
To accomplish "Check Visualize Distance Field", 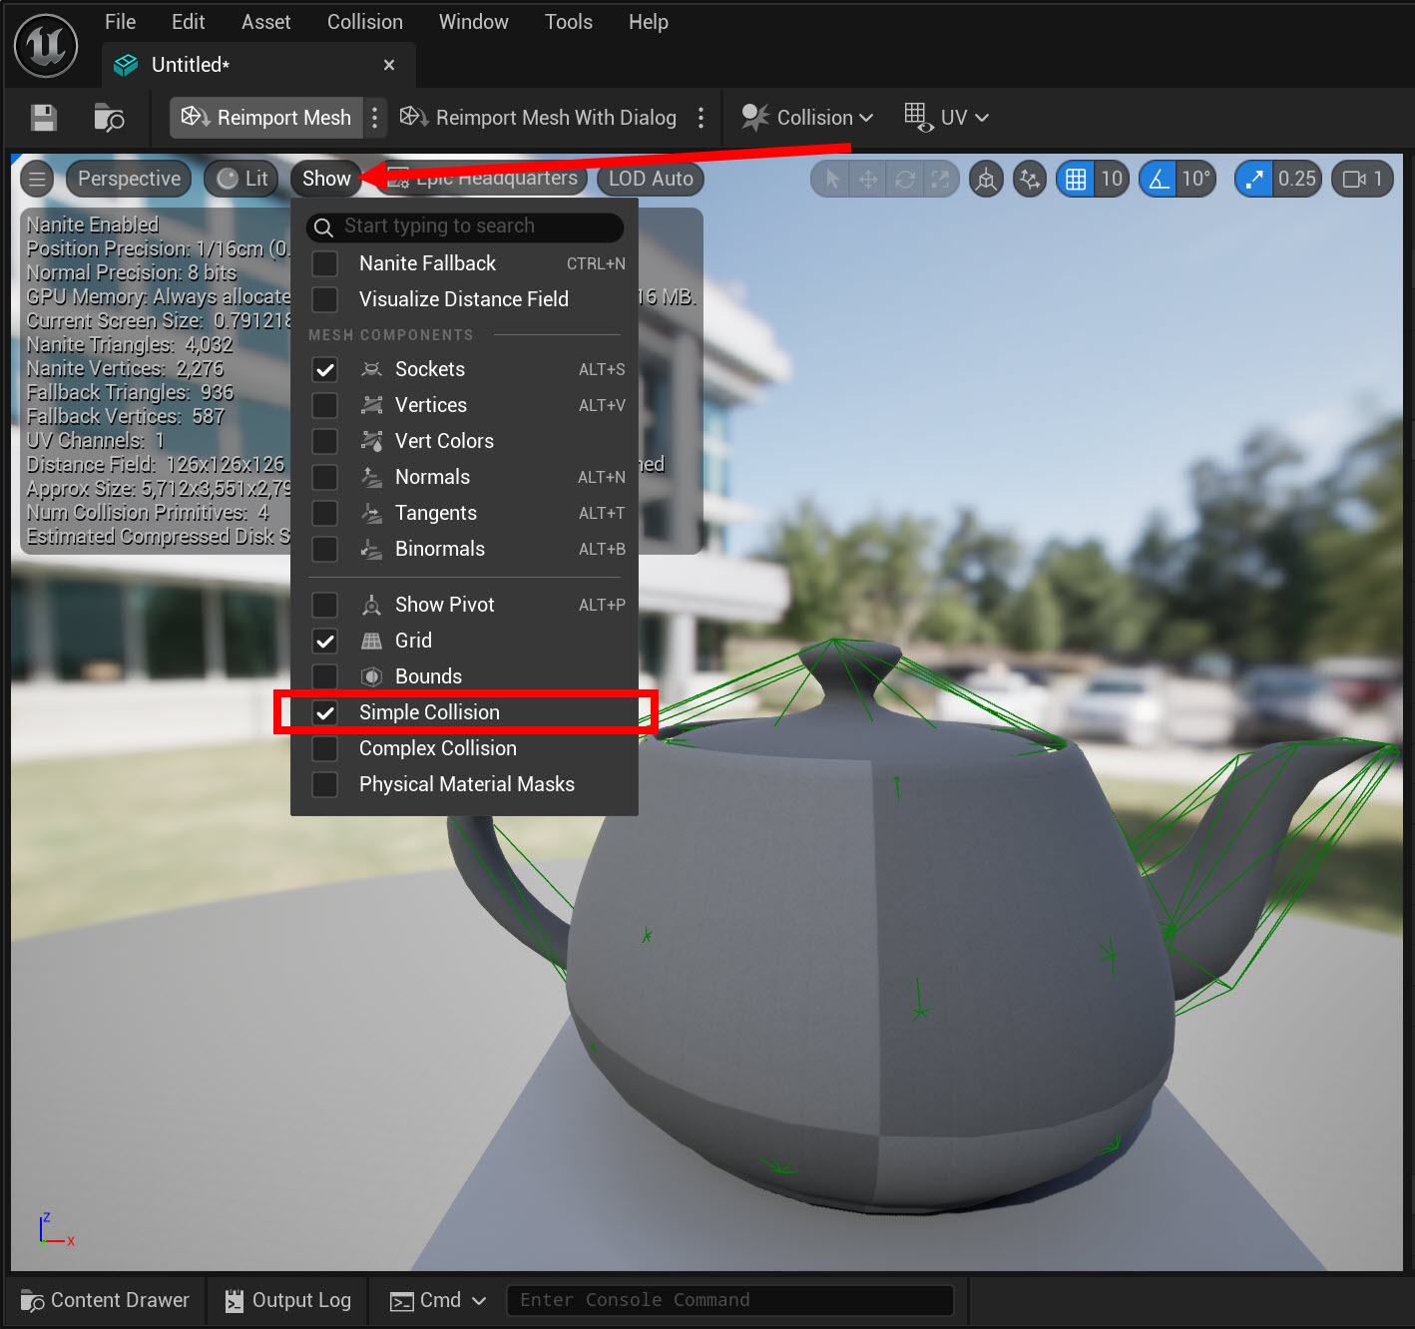I will click(x=324, y=299).
